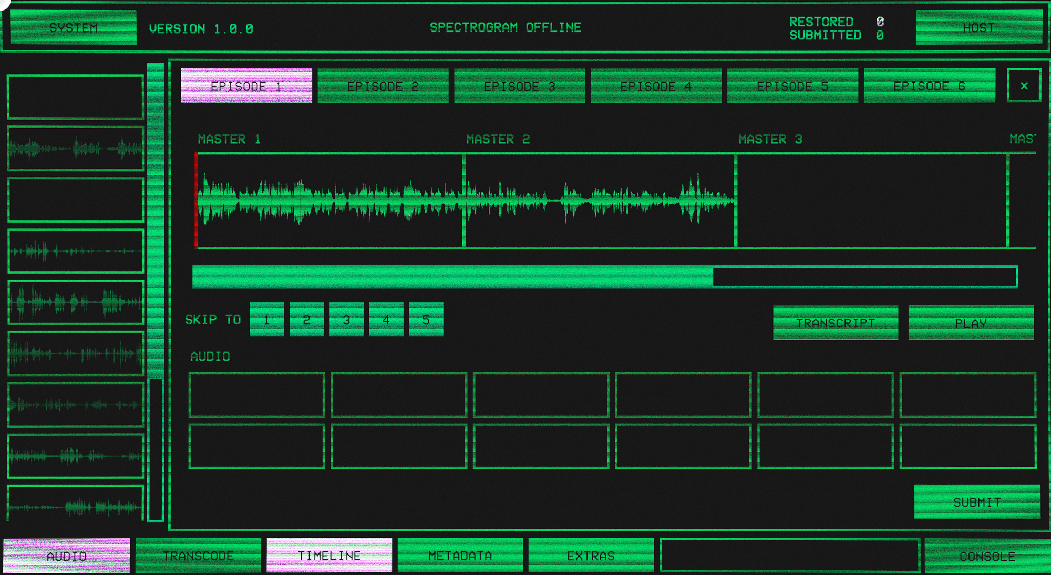1051x575 pixels.
Task: Close the episode panel with X
Action: click(x=1024, y=86)
